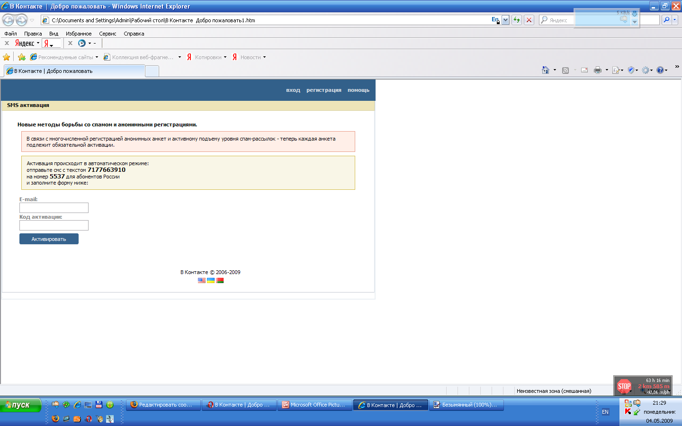Open Котировки favorites dropdown
This screenshot has width=682, height=426.
tap(206, 57)
